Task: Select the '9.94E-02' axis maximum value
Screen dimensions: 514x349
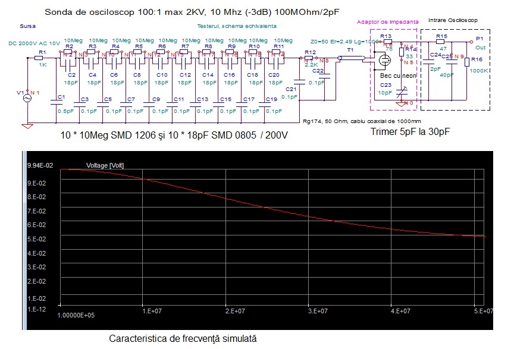Action: point(40,165)
